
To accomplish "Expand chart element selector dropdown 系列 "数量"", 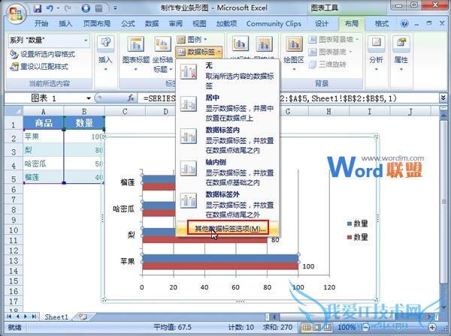I will click(86, 40).
